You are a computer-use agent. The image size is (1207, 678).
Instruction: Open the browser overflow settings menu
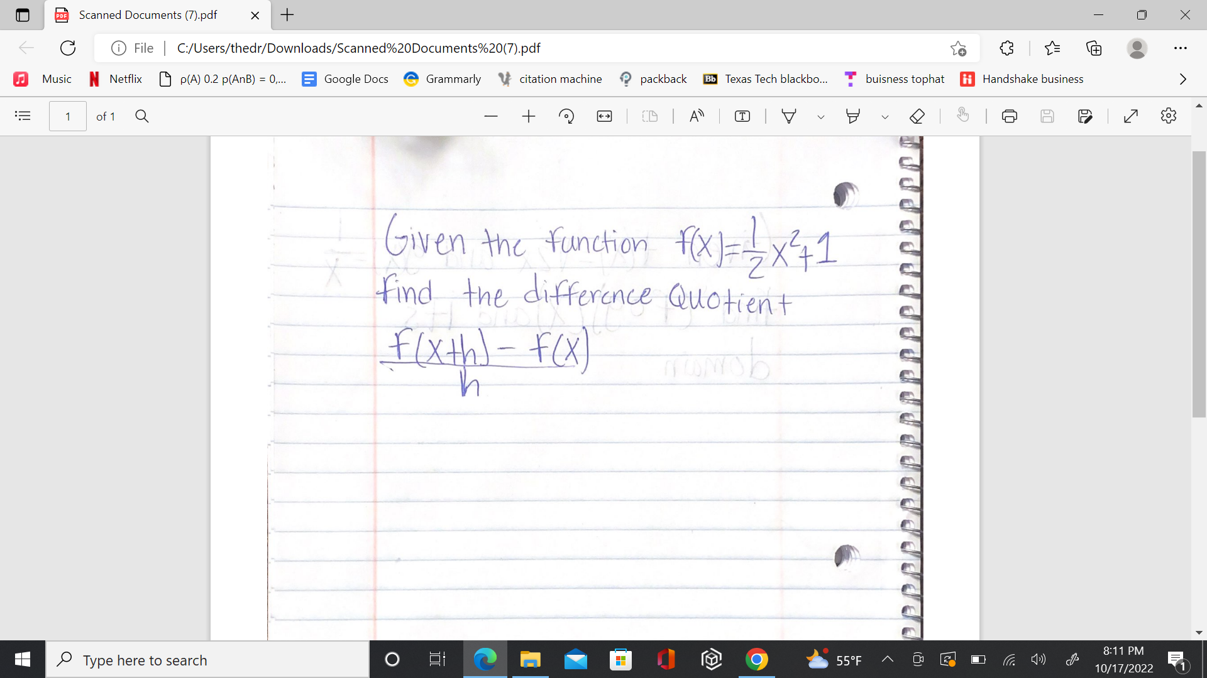point(1181,48)
